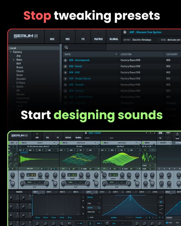Toggle the FILTER 1 enable switch
This screenshot has width=181, height=226.
(158, 143)
